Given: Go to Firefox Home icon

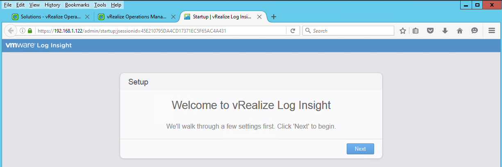Looking at the screenshot, I should click(460, 31).
